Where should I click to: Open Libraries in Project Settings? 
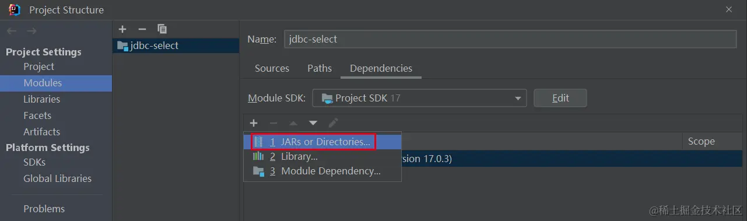42,99
